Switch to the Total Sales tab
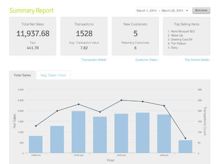This screenshot has height=164, width=219. click(x=22, y=75)
